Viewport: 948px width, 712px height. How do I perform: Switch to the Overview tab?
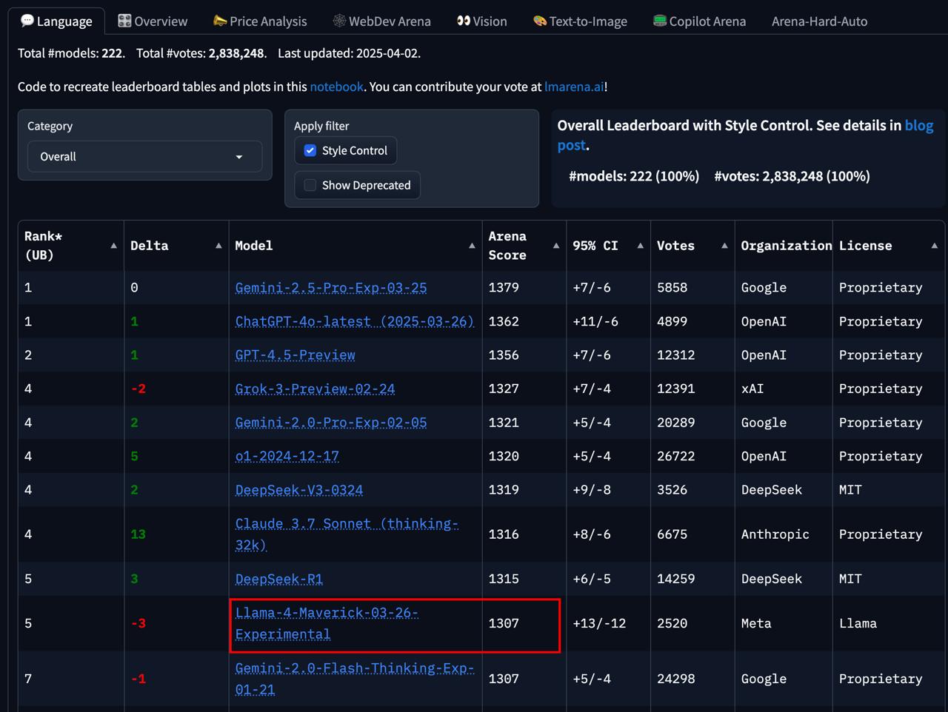click(153, 21)
